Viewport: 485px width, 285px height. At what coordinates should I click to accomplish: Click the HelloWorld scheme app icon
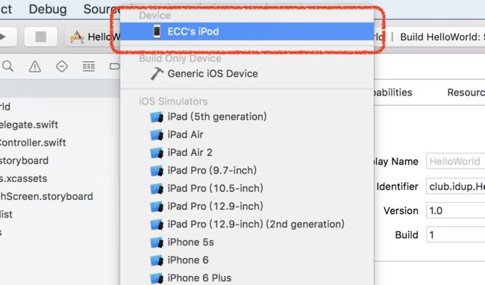click(x=77, y=37)
